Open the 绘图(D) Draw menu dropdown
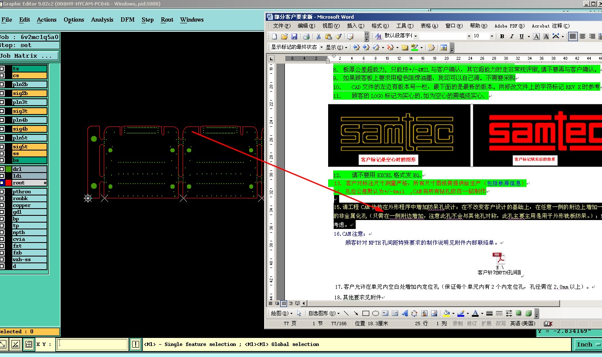602x357 pixels. click(x=282, y=313)
